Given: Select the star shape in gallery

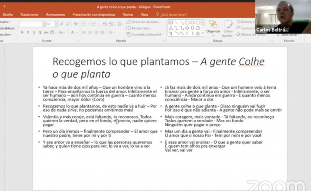Looking at the screenshot, I should [x=198, y=33].
